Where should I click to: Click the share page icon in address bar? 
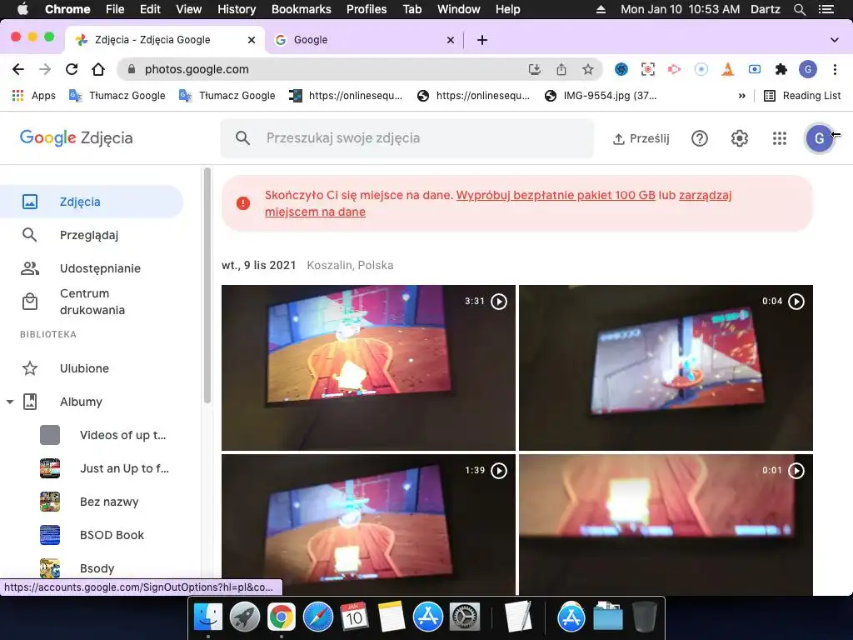(x=561, y=69)
